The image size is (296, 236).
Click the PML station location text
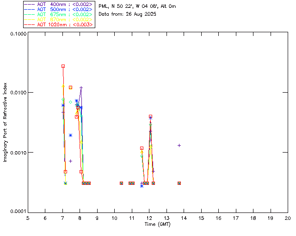[x=137, y=6]
